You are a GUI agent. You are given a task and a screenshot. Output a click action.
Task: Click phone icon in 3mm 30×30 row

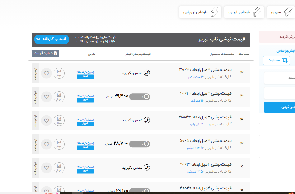click(x=147, y=73)
